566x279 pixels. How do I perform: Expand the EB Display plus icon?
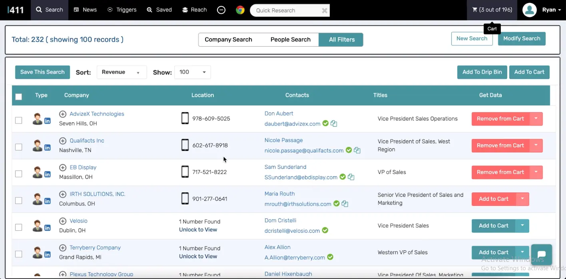pos(63,168)
